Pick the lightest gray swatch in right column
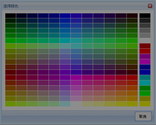The width and height of the screenshot is (156, 125). 145,35
